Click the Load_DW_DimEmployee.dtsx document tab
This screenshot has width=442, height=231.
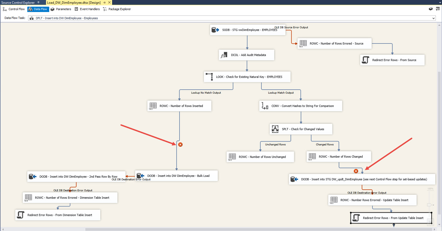(74, 2)
